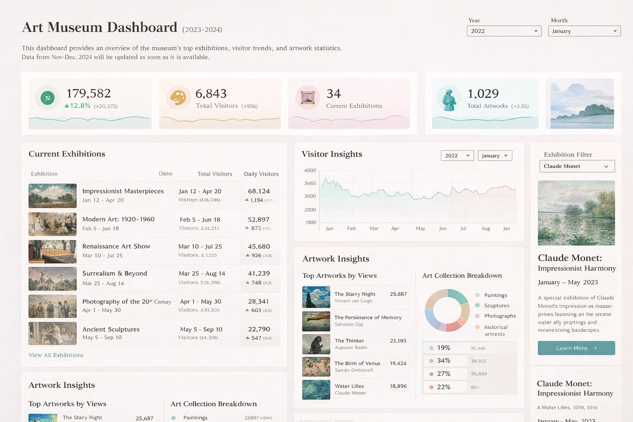The height and width of the screenshot is (422, 633).
Task: Click the green icon beside 179,582
Action: click(x=47, y=98)
